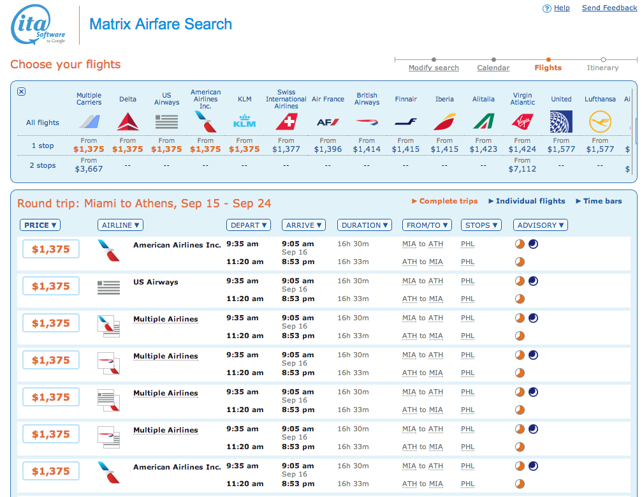The height and width of the screenshot is (497, 642).
Task: Select the Alitalia logo
Action: (x=483, y=122)
